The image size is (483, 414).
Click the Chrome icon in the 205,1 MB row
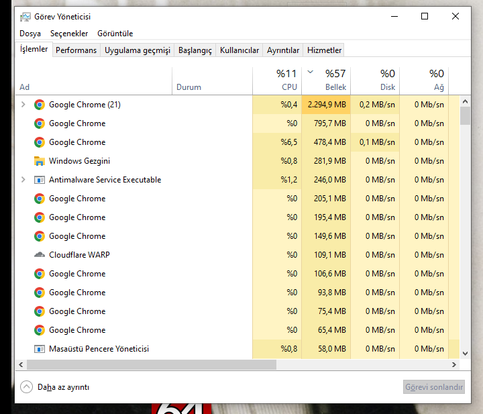click(40, 199)
